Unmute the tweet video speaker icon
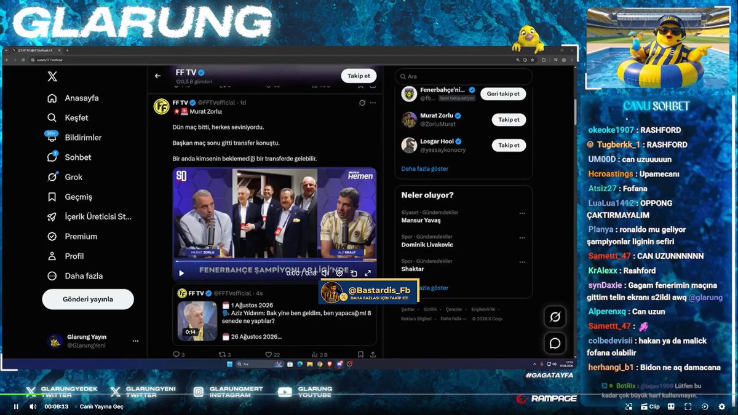 [x=325, y=273]
